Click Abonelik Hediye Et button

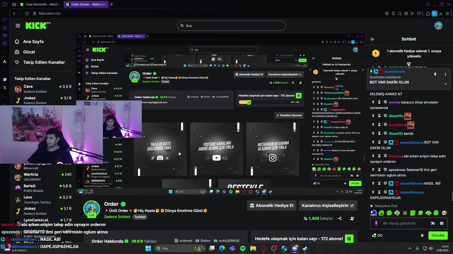tap(272, 205)
